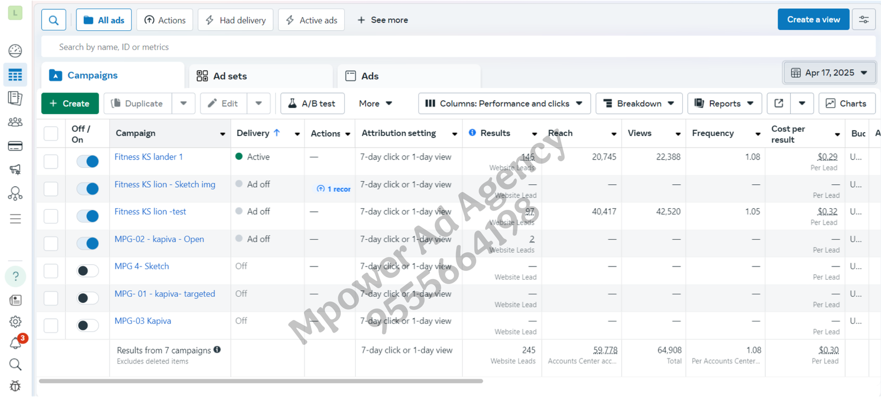Switch to the Campaigns tab
This screenshot has height=397, width=881.
pyautogui.click(x=113, y=75)
